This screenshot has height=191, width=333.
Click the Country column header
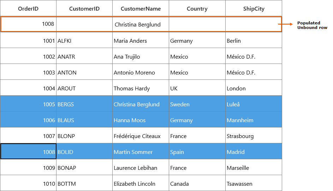(x=197, y=8)
